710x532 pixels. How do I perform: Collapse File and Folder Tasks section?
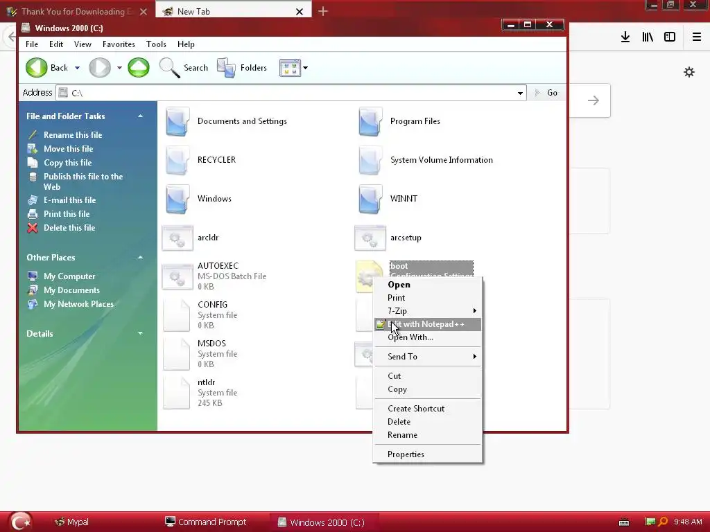tap(140, 116)
